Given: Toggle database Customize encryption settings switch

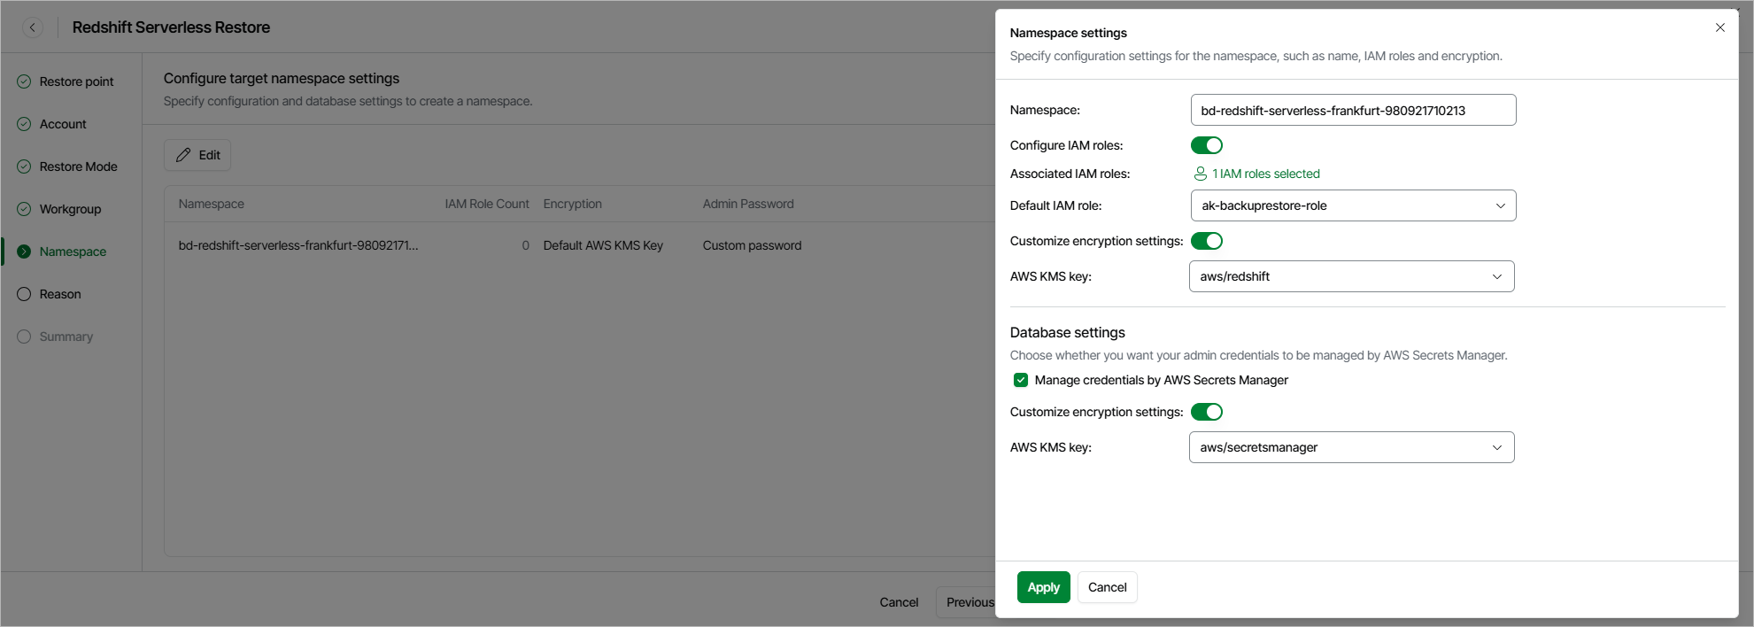Looking at the screenshot, I should pos(1206,412).
